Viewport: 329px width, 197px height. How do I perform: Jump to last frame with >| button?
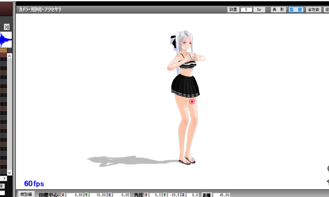[x=6, y=27]
